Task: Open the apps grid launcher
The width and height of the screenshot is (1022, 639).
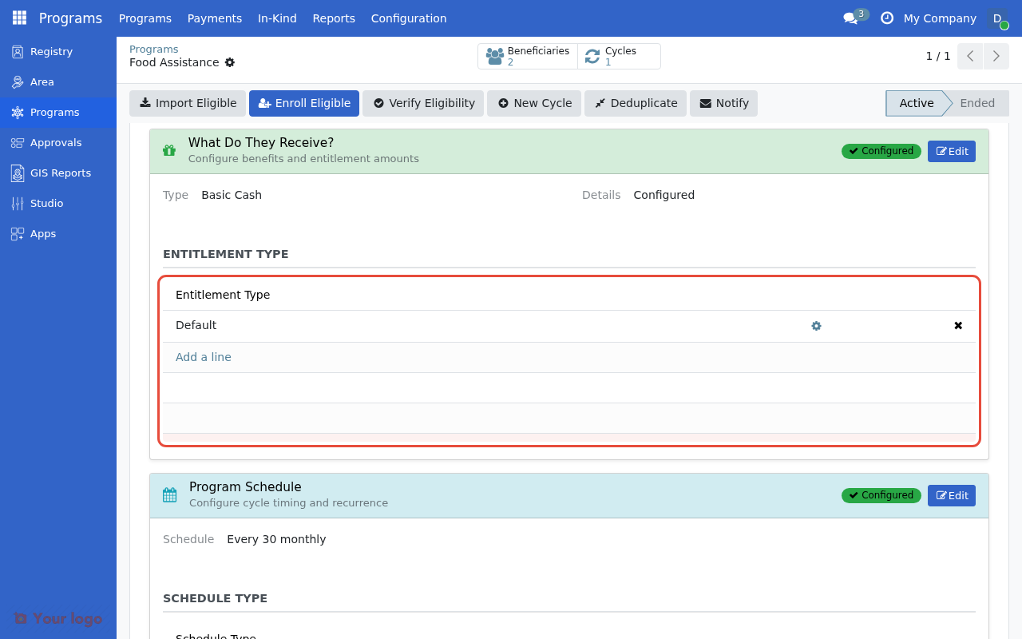Action: click(x=18, y=18)
